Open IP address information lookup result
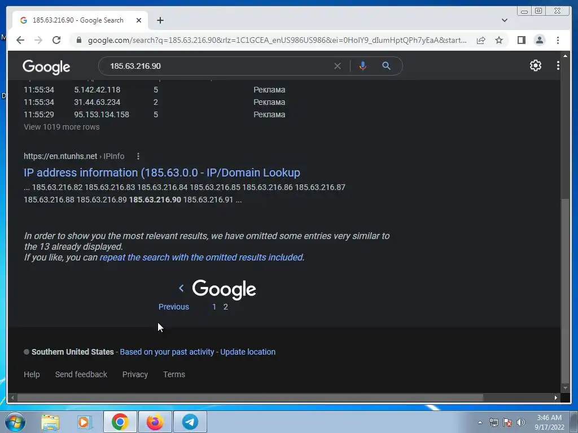Image resolution: width=578 pixels, height=433 pixels. pyautogui.click(x=162, y=173)
